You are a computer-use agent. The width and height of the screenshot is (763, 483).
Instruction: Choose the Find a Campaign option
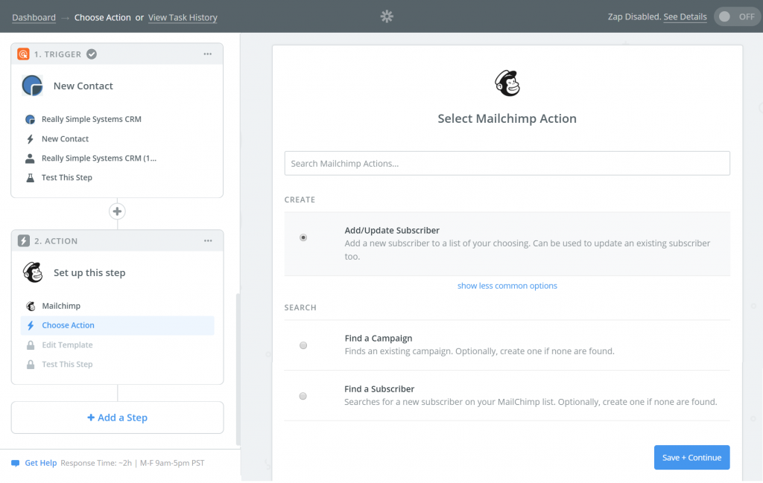pyautogui.click(x=303, y=345)
